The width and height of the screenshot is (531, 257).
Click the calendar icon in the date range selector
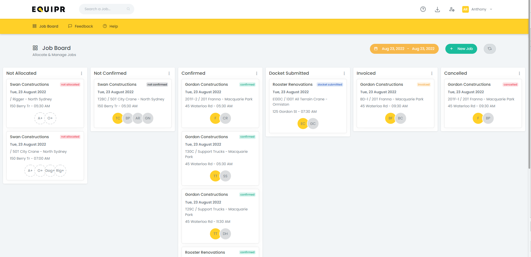[x=376, y=49]
